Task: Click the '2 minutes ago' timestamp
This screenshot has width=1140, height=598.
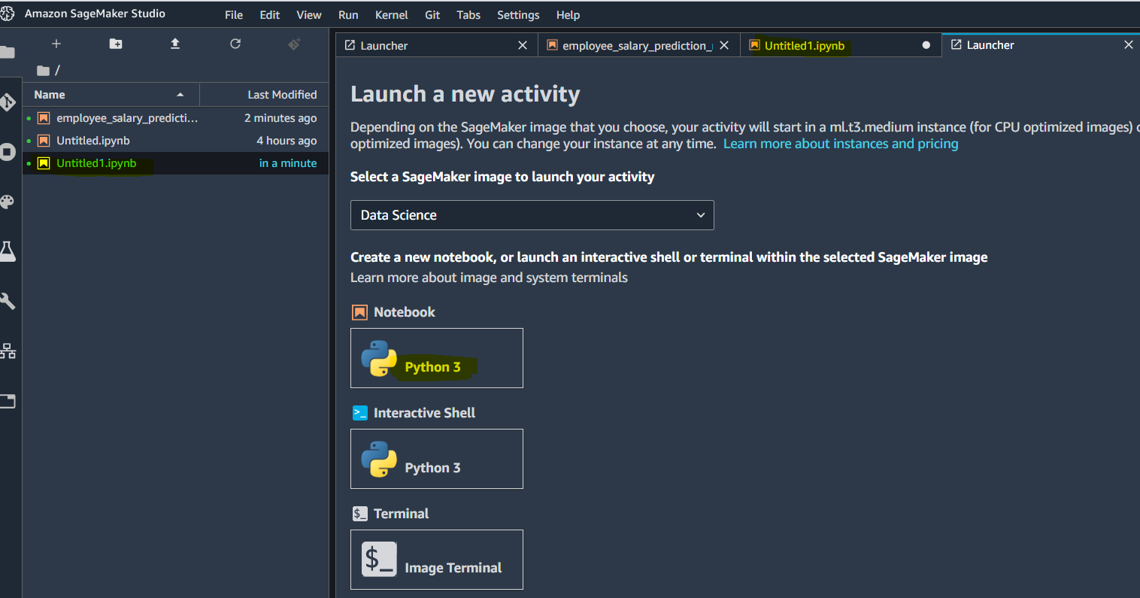Action: click(x=280, y=118)
